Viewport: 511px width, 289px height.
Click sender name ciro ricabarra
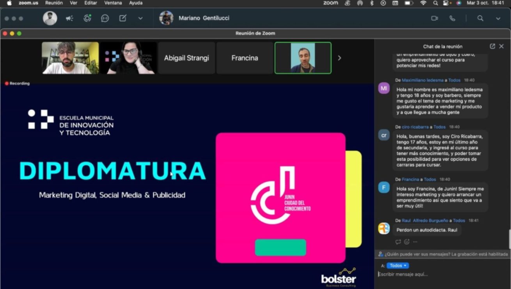[416, 127]
